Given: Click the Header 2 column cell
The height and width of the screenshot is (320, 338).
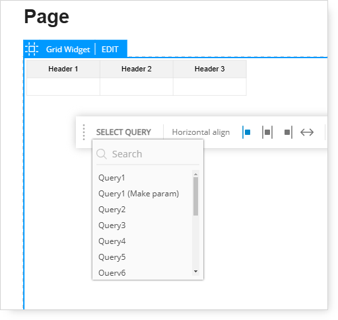Looking at the screenshot, I should [x=137, y=69].
